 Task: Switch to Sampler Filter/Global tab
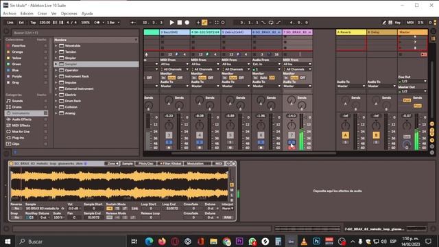pyautogui.click(x=171, y=163)
